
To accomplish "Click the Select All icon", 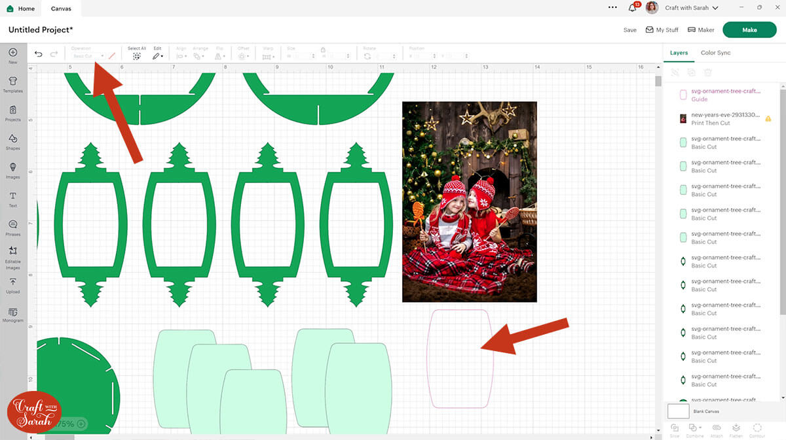I will point(137,56).
